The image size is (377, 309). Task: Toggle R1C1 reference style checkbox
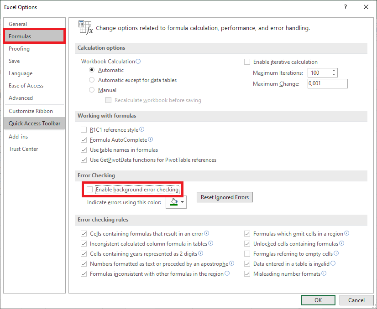84,130
